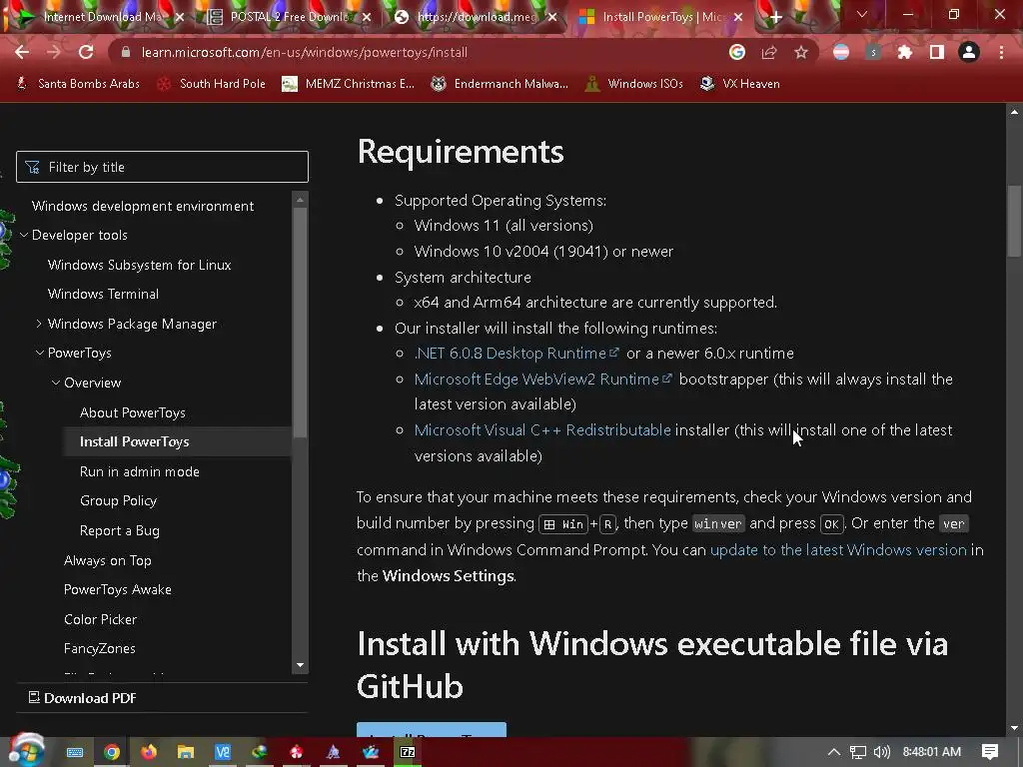1023x767 pixels.
Task: Open FancyZones page
Action: coord(100,648)
